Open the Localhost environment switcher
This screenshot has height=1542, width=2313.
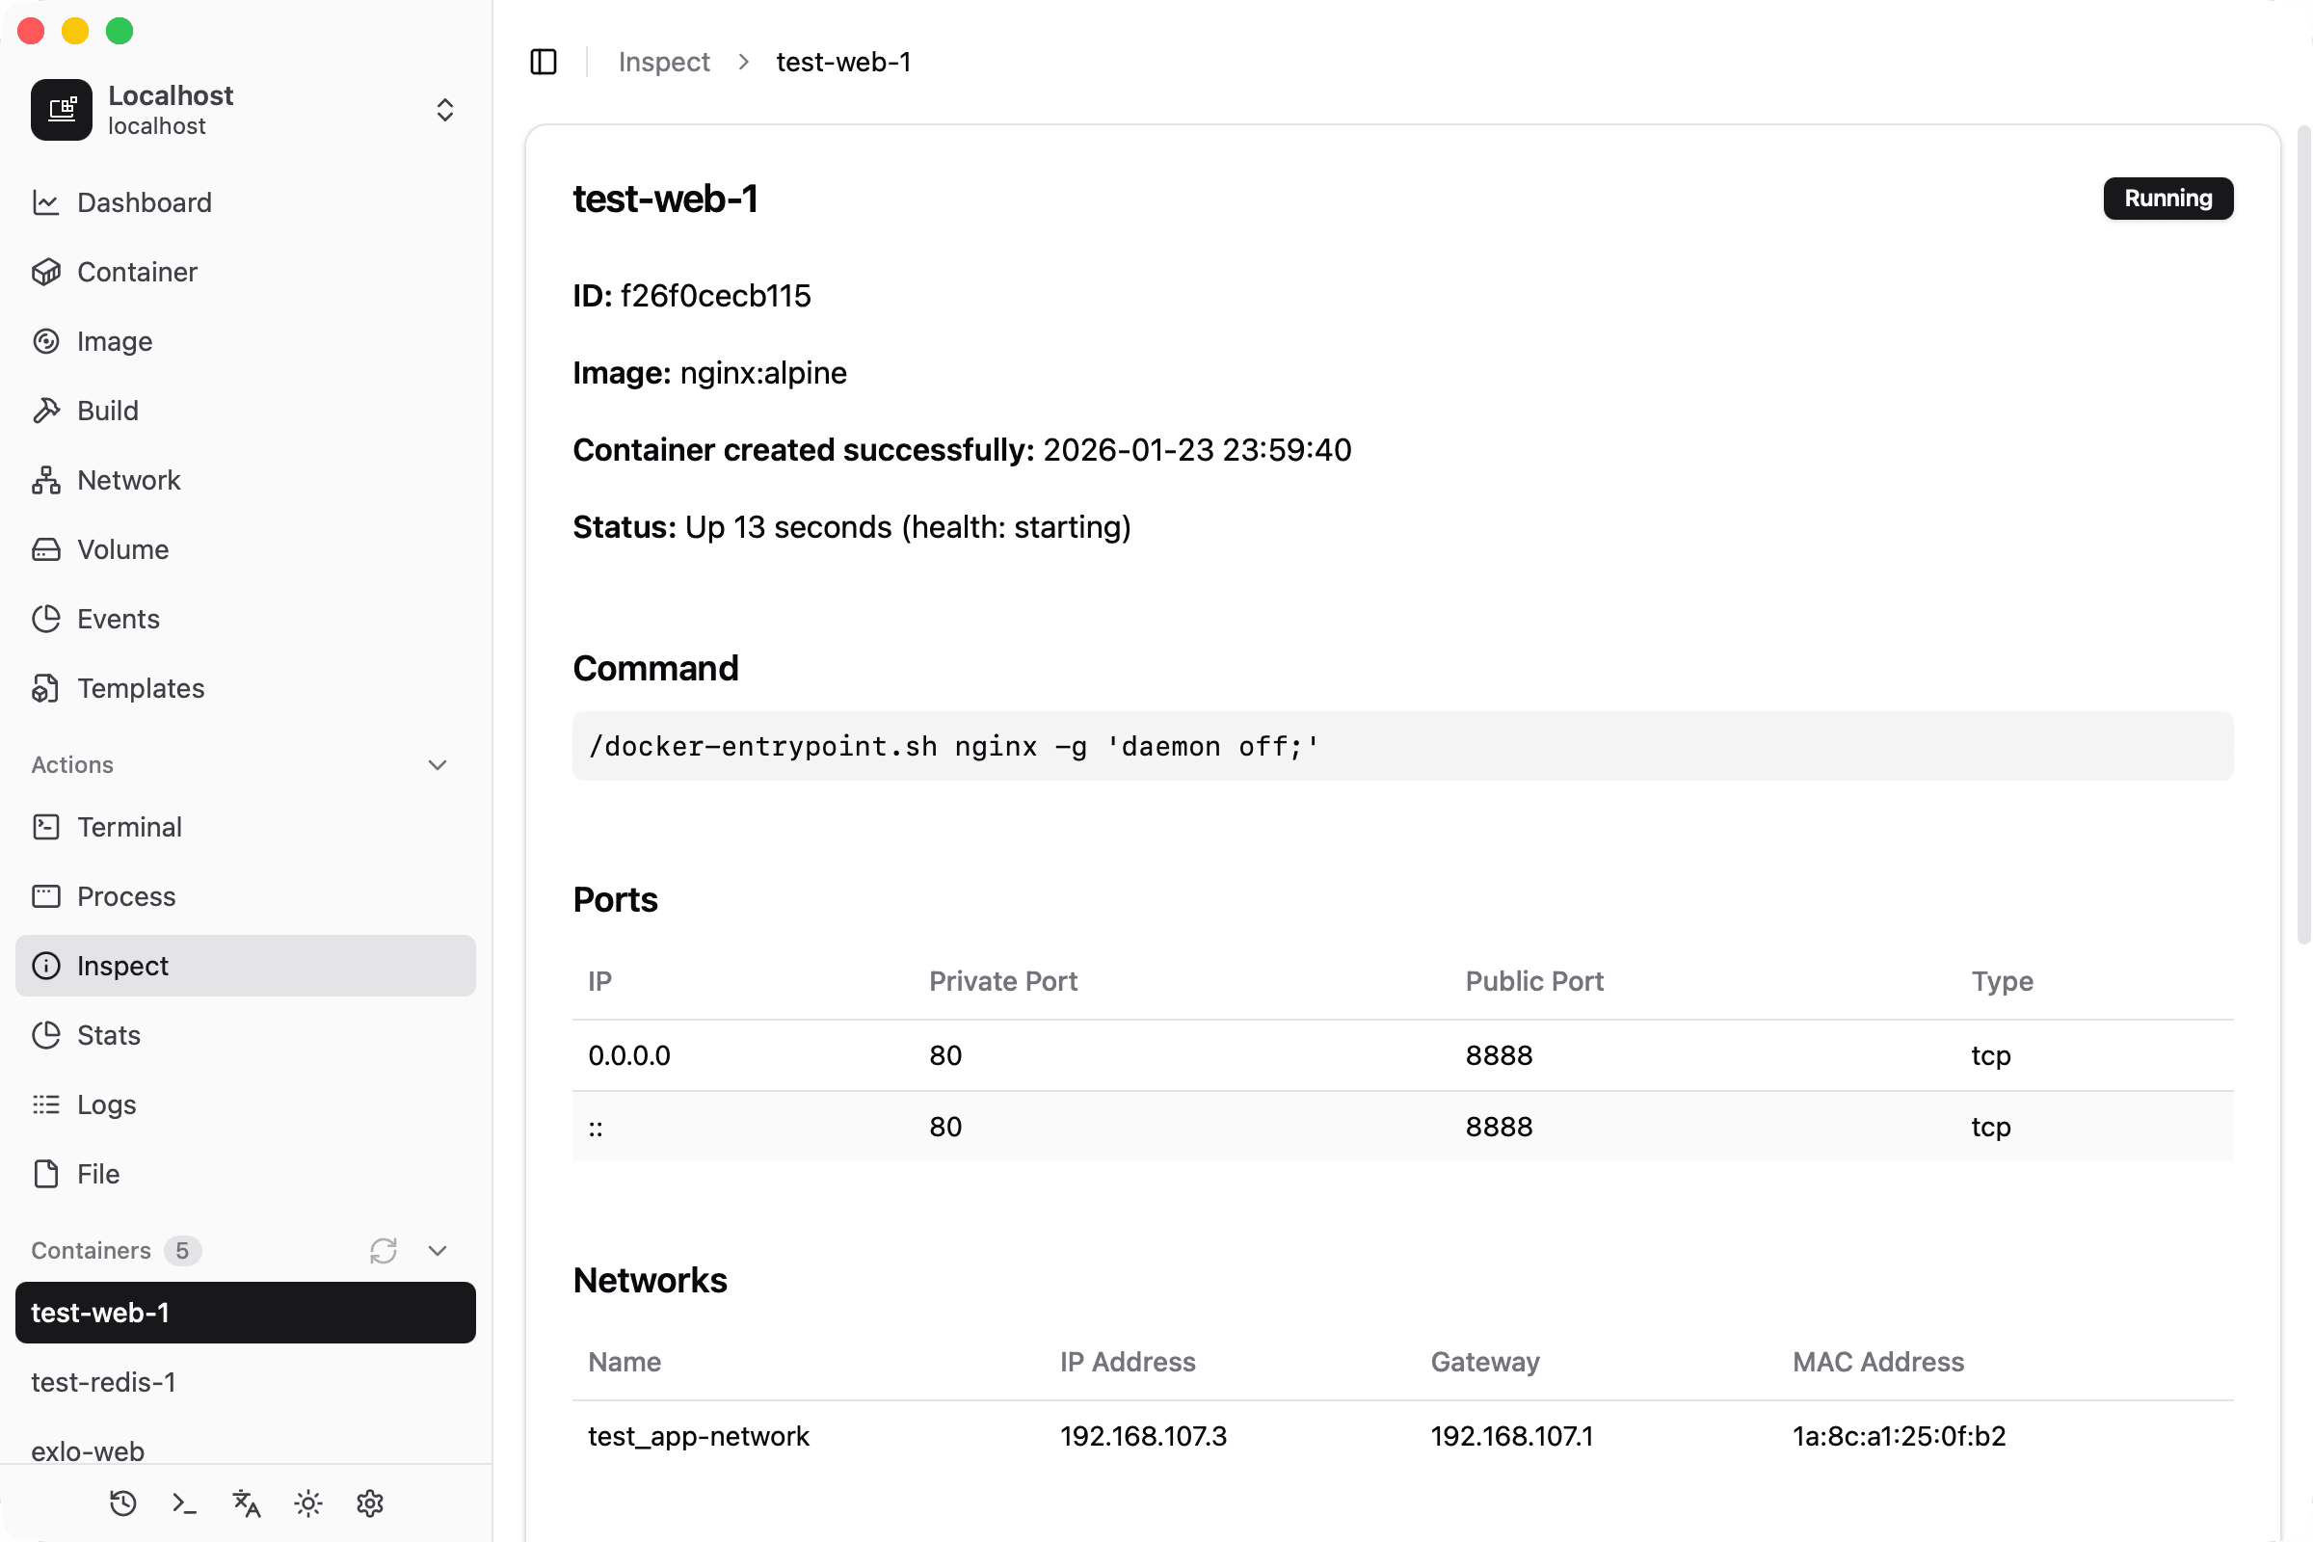444,109
